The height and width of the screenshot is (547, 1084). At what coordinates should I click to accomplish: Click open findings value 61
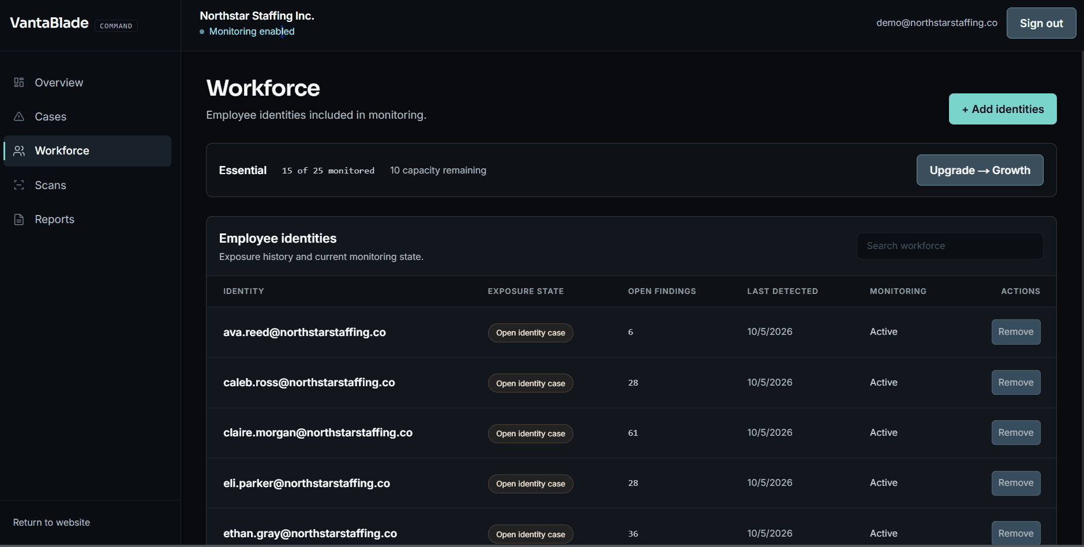(633, 433)
